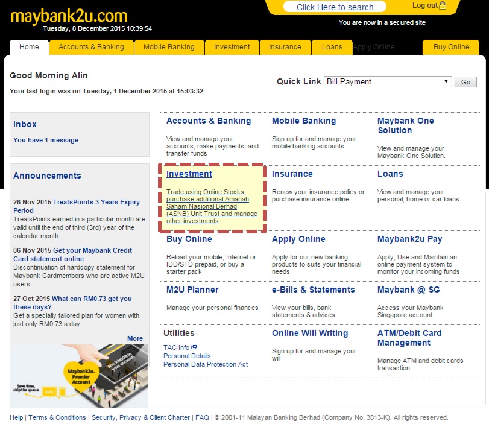Open Buy Online heading in main grid
This screenshot has width=489, height=424.
click(189, 239)
